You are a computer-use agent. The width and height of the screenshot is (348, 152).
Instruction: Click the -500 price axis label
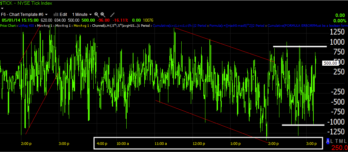click(x=337, y=102)
